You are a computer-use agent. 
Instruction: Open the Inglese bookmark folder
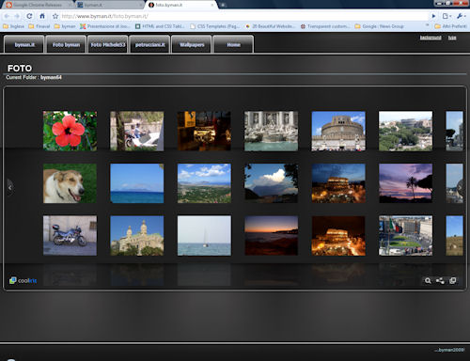tap(14, 26)
